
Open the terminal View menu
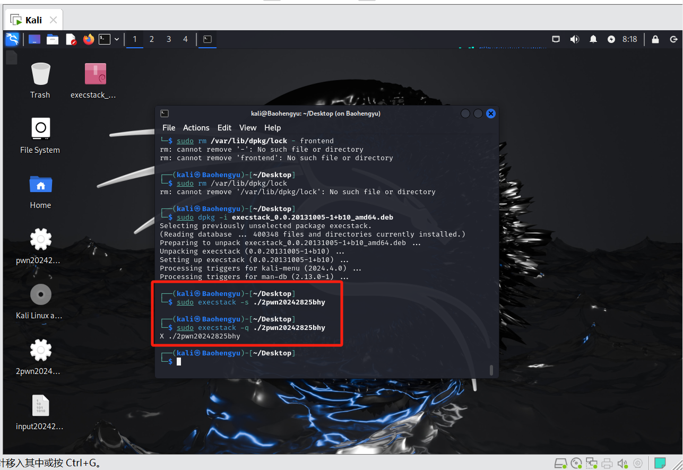click(248, 128)
